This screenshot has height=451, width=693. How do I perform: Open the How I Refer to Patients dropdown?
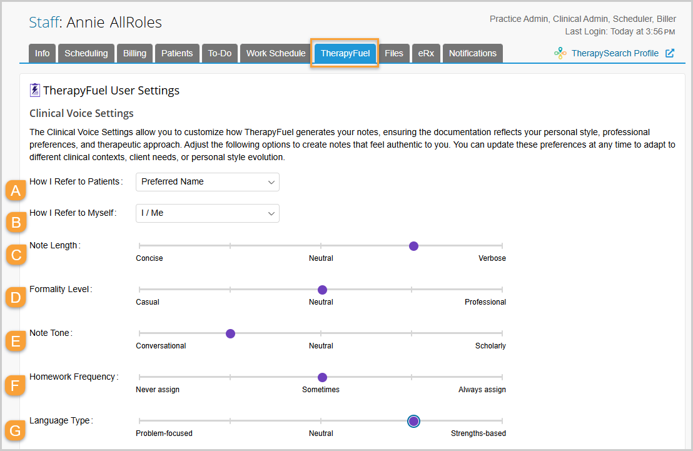pyautogui.click(x=207, y=182)
